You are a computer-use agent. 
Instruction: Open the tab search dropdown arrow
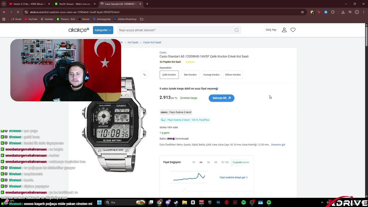[x=3, y=4]
